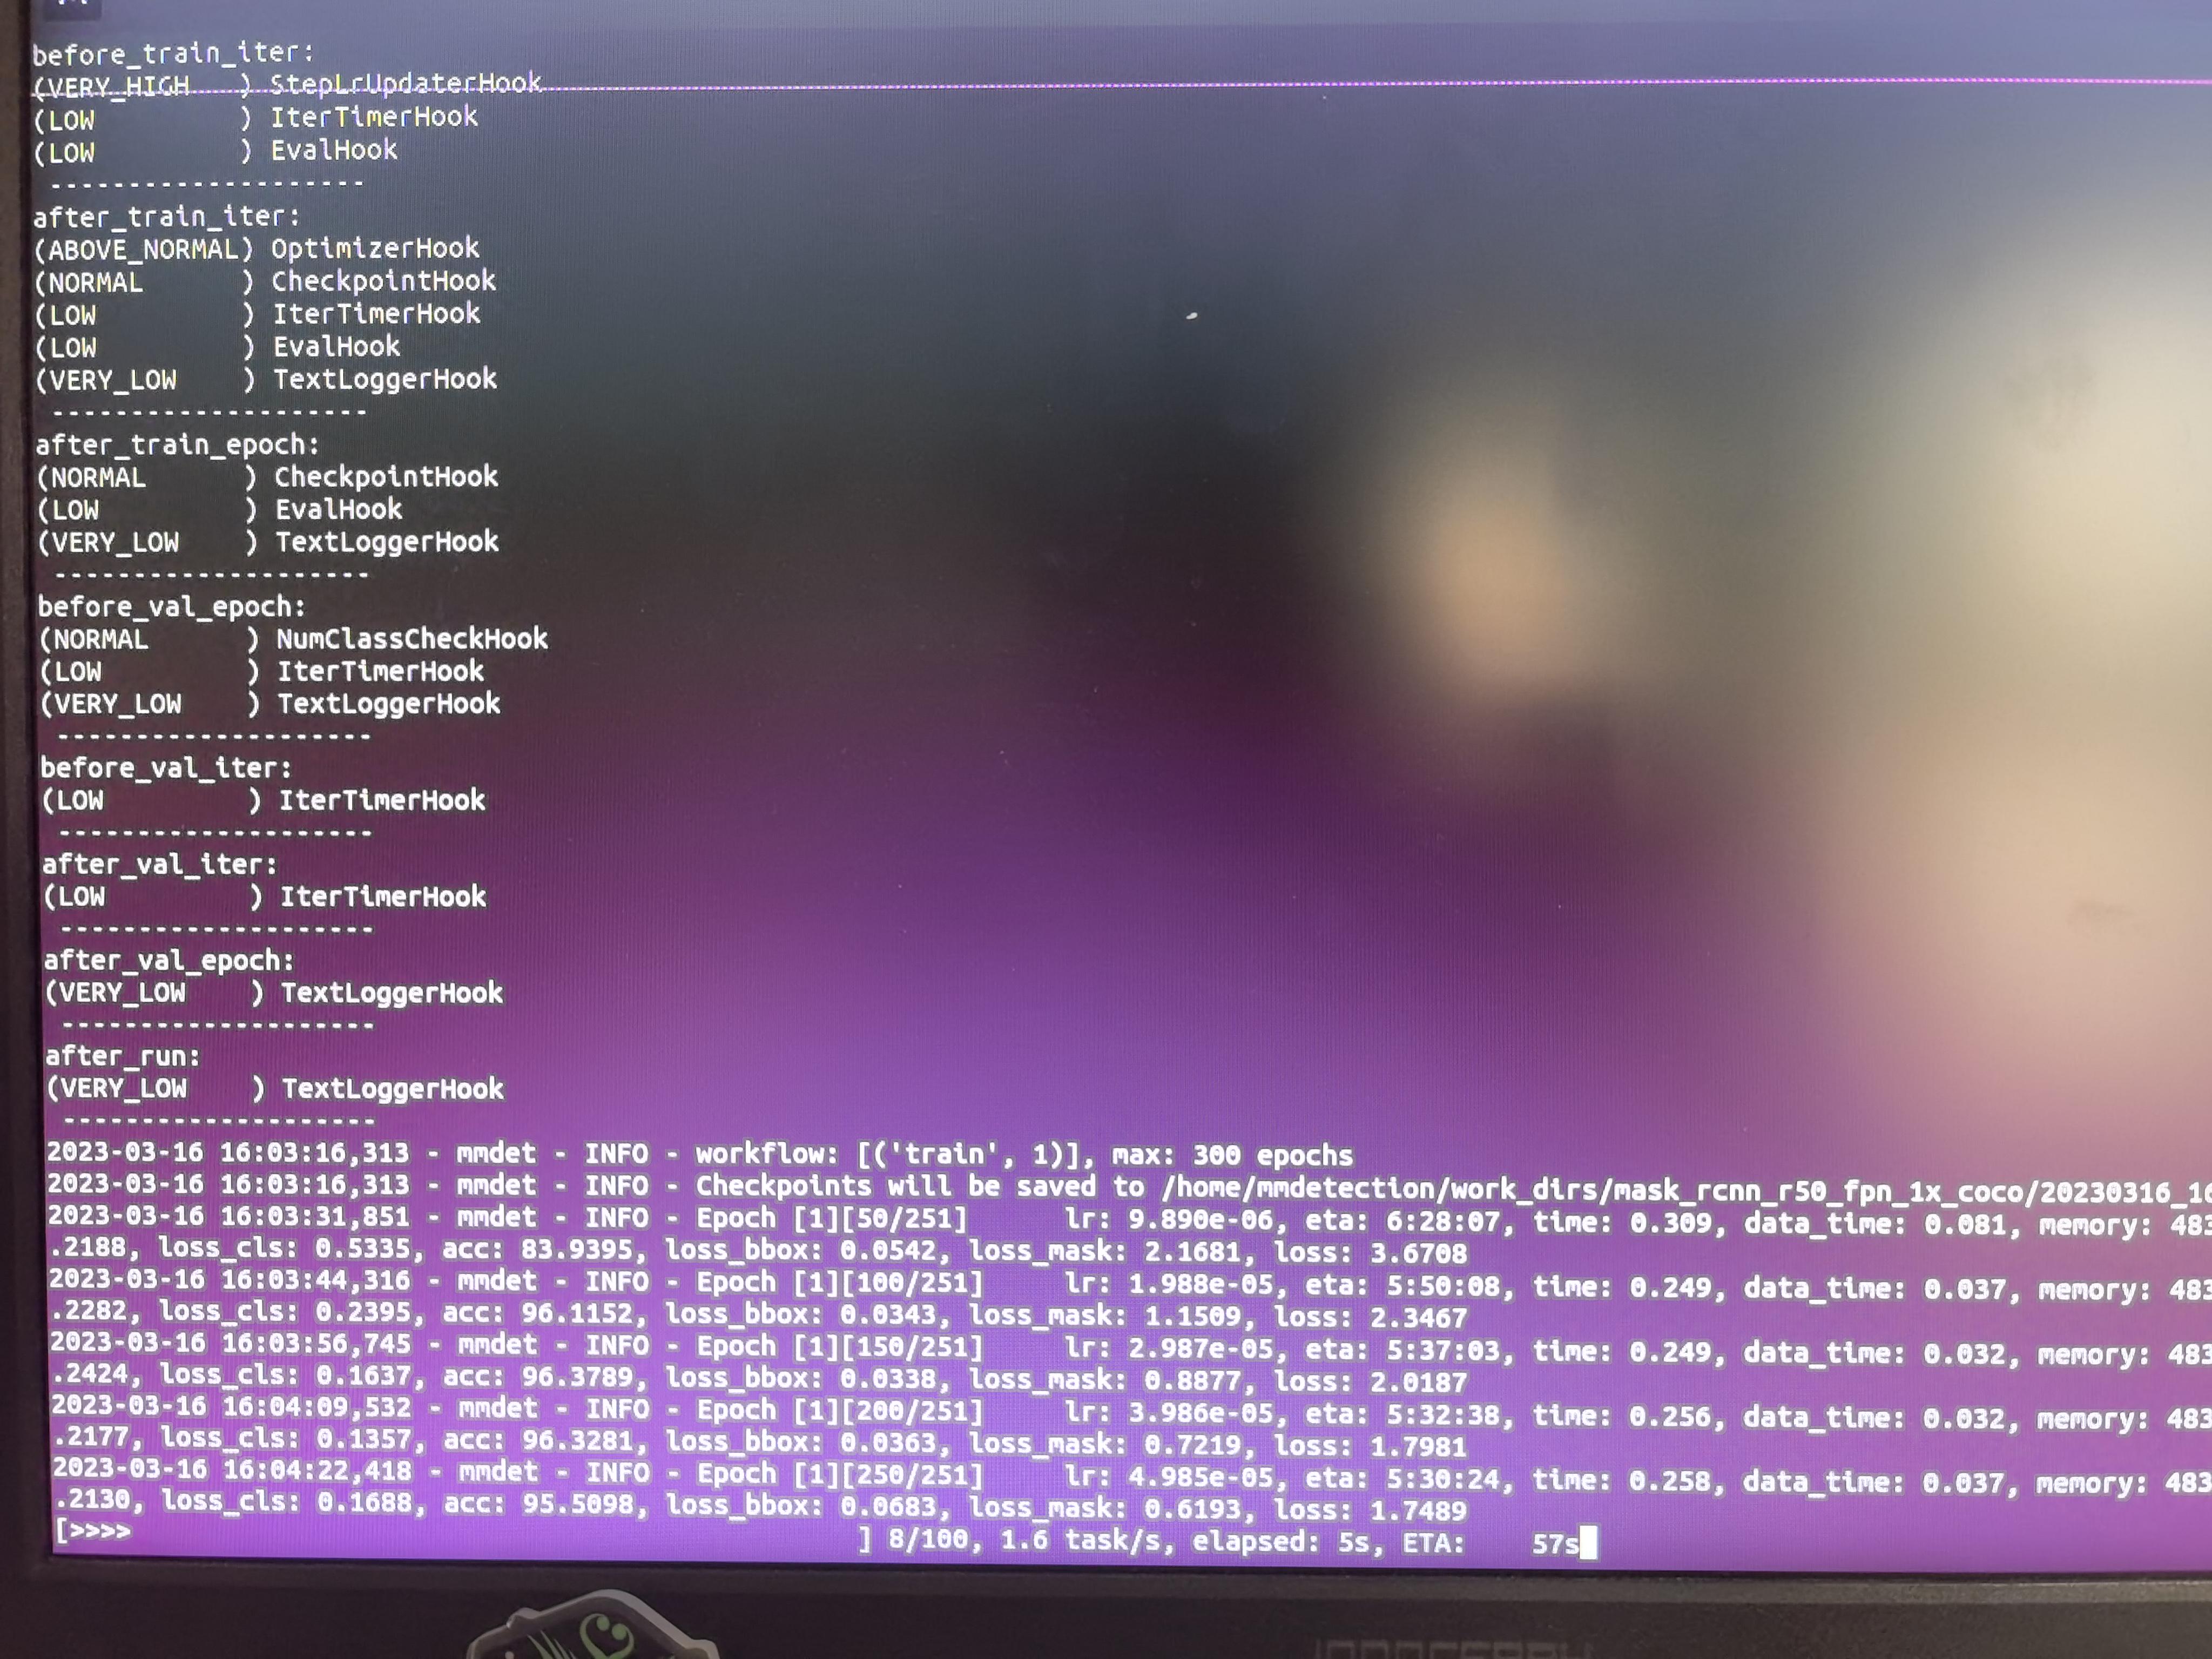Click the Epoch [1][200/251] log entry
The image size is (2212, 1659).
840,1411
